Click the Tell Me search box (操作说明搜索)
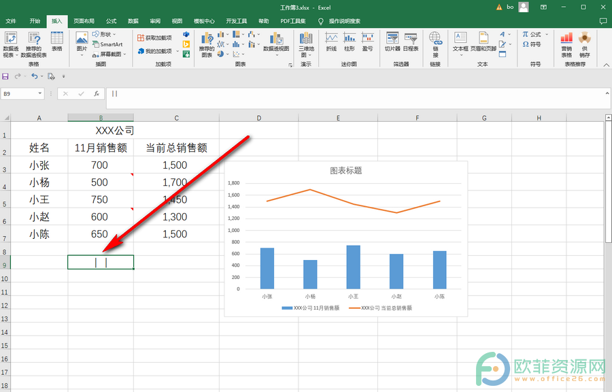 pyautogui.click(x=344, y=21)
